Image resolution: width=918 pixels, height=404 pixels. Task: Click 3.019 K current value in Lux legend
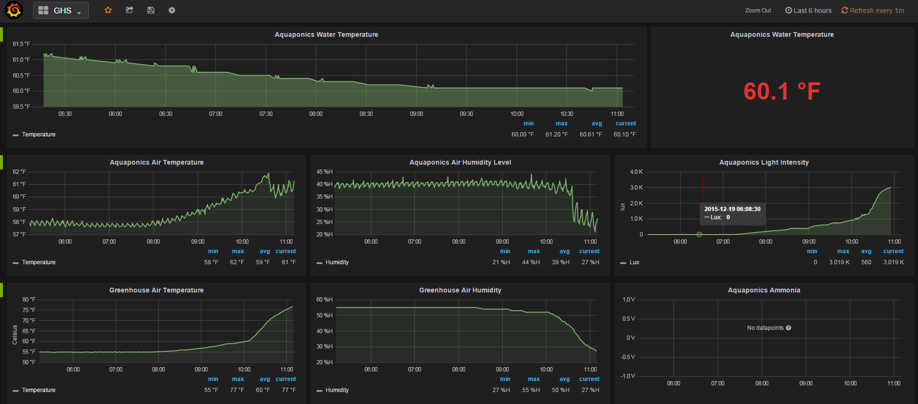tap(894, 262)
